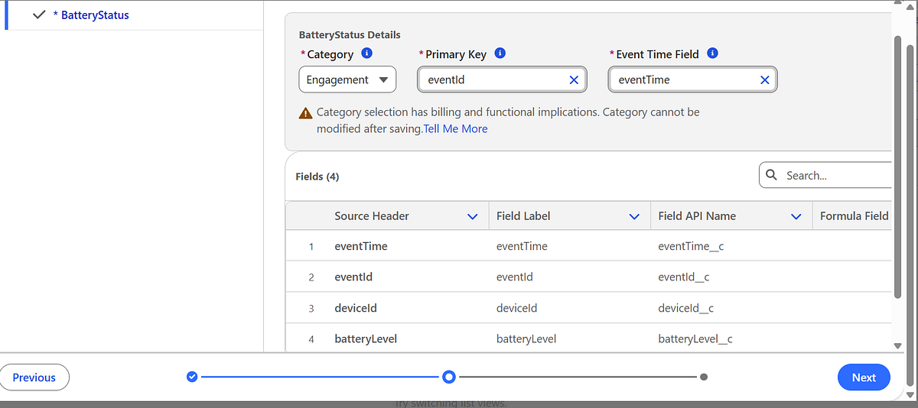Open the Tell Me More link
This screenshot has height=408, width=918.
tap(455, 128)
